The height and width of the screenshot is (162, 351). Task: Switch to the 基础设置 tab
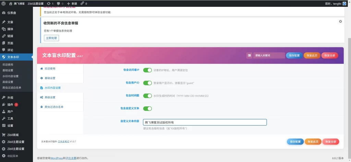[50, 78]
